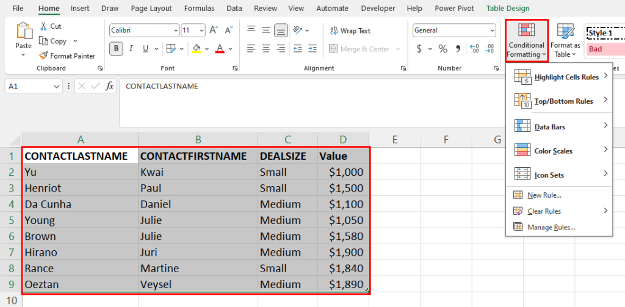625x307 pixels.
Task: Open Color Scales submenu
Action: (559, 151)
